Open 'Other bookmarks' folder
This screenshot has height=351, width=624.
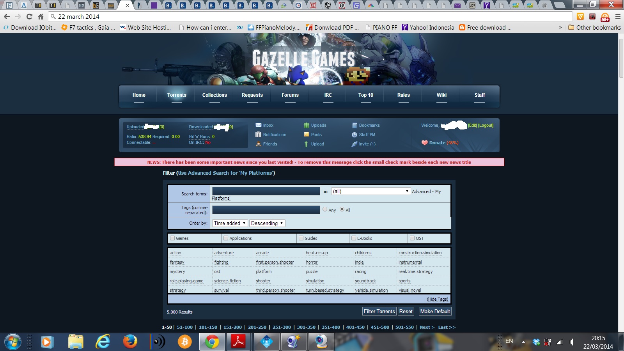coord(594,28)
